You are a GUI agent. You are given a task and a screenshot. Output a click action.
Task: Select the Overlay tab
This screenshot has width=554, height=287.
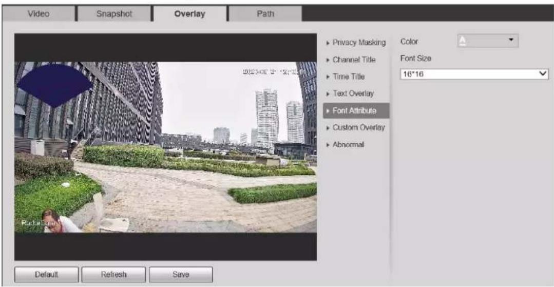tap(190, 14)
